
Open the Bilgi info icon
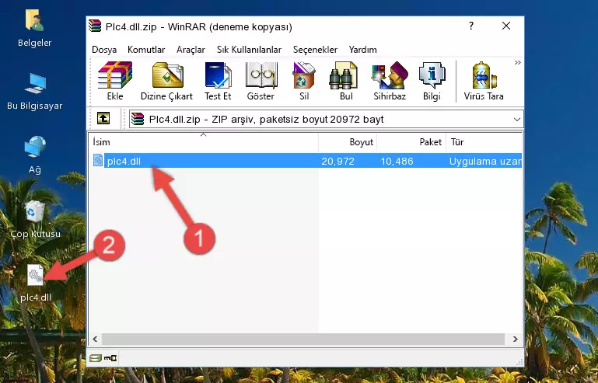point(432,81)
